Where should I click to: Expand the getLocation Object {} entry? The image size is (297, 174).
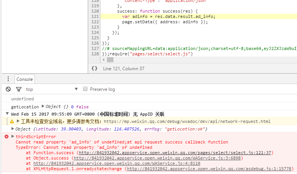pyautogui.click(x=43, y=106)
